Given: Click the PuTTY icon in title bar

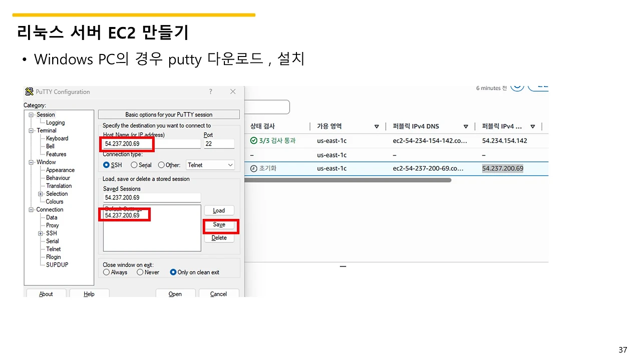Looking at the screenshot, I should coord(30,91).
